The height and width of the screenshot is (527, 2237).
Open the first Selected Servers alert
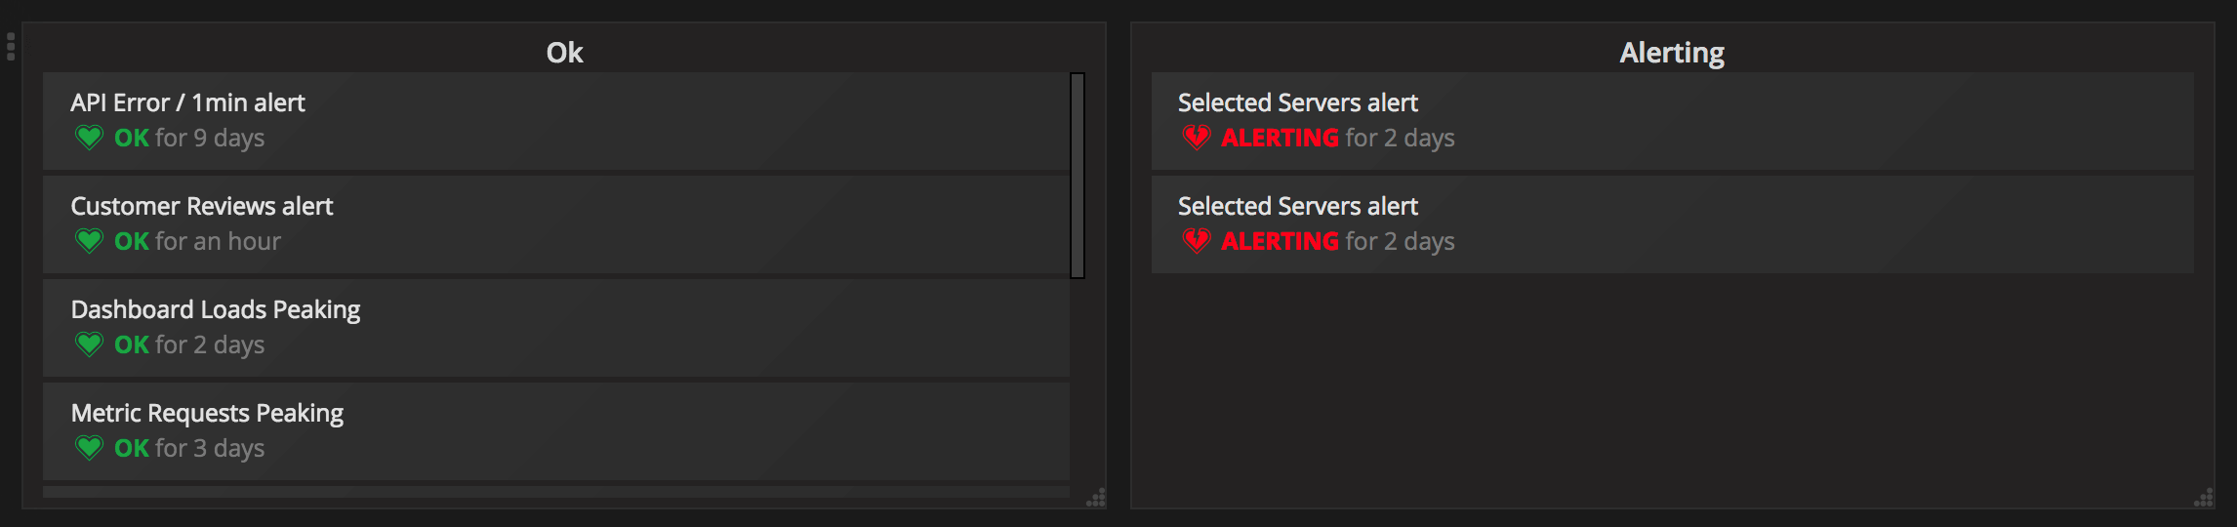pos(1297,102)
